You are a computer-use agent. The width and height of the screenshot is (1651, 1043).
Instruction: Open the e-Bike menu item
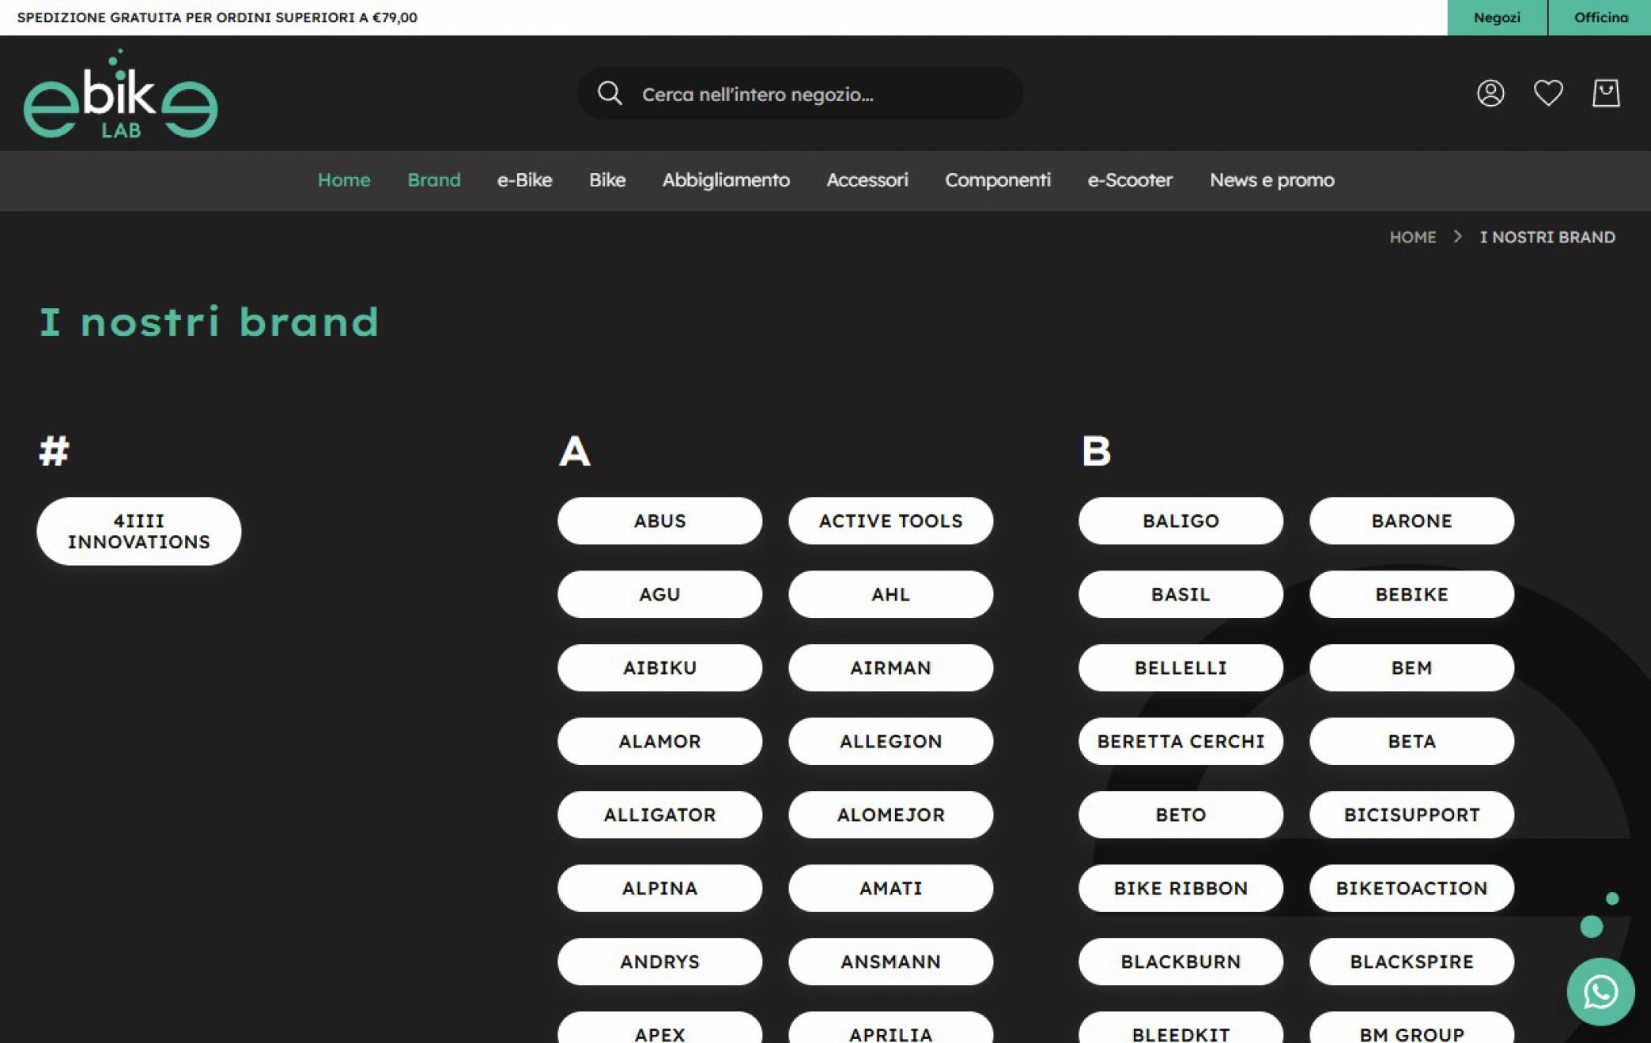[x=524, y=180]
